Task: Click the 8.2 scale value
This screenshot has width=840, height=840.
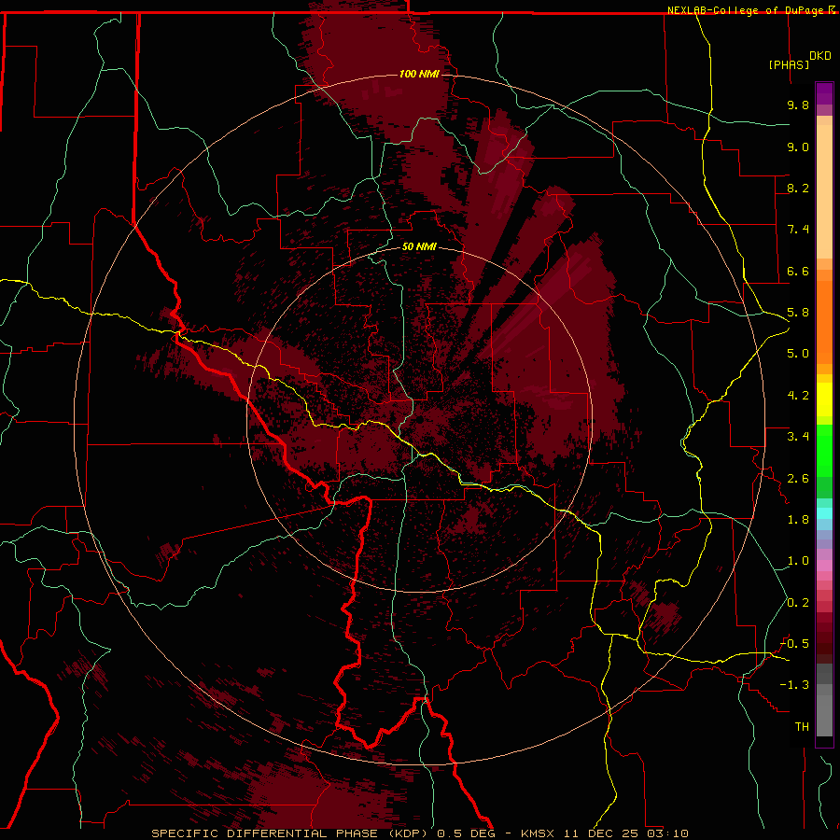Action: point(798,188)
